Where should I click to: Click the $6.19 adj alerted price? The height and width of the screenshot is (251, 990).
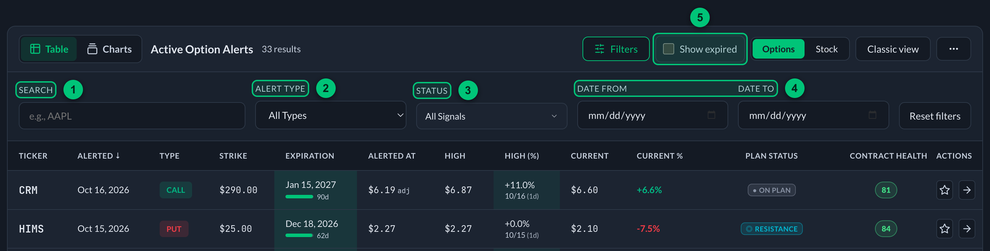point(389,190)
